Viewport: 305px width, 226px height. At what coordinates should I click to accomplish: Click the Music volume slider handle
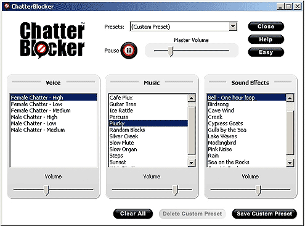pos(175,190)
